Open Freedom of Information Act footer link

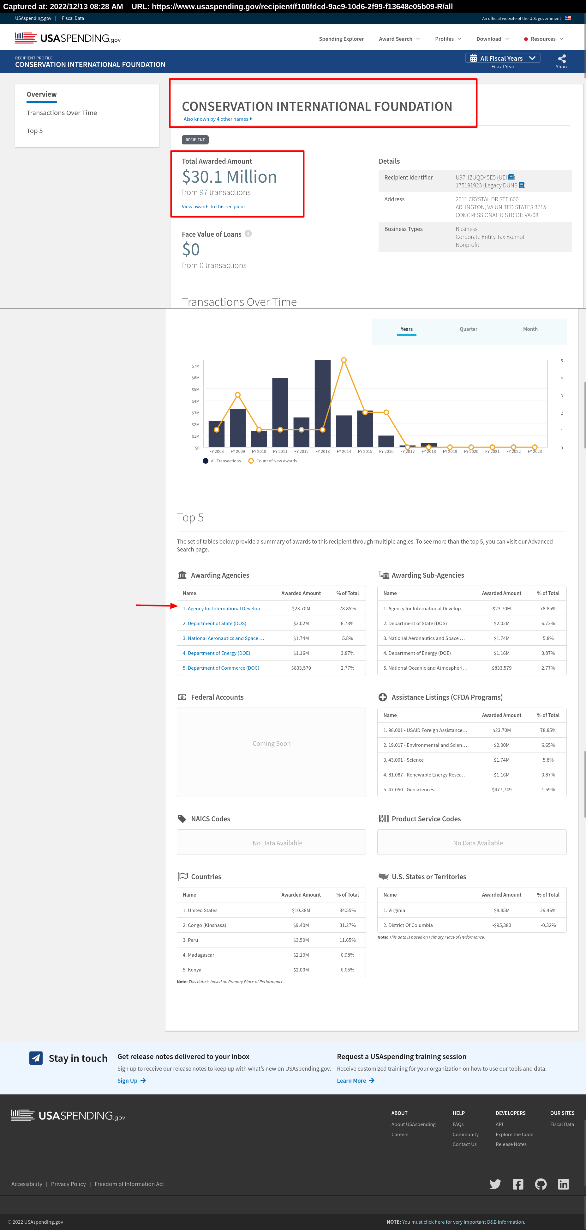(129, 1184)
